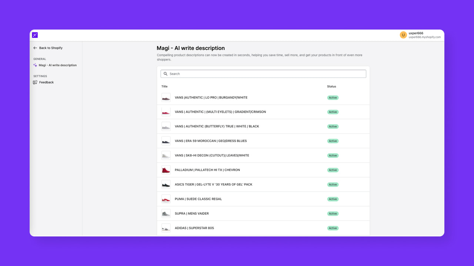
Task: Click Active badge on Vans Era 59
Action: click(333, 141)
